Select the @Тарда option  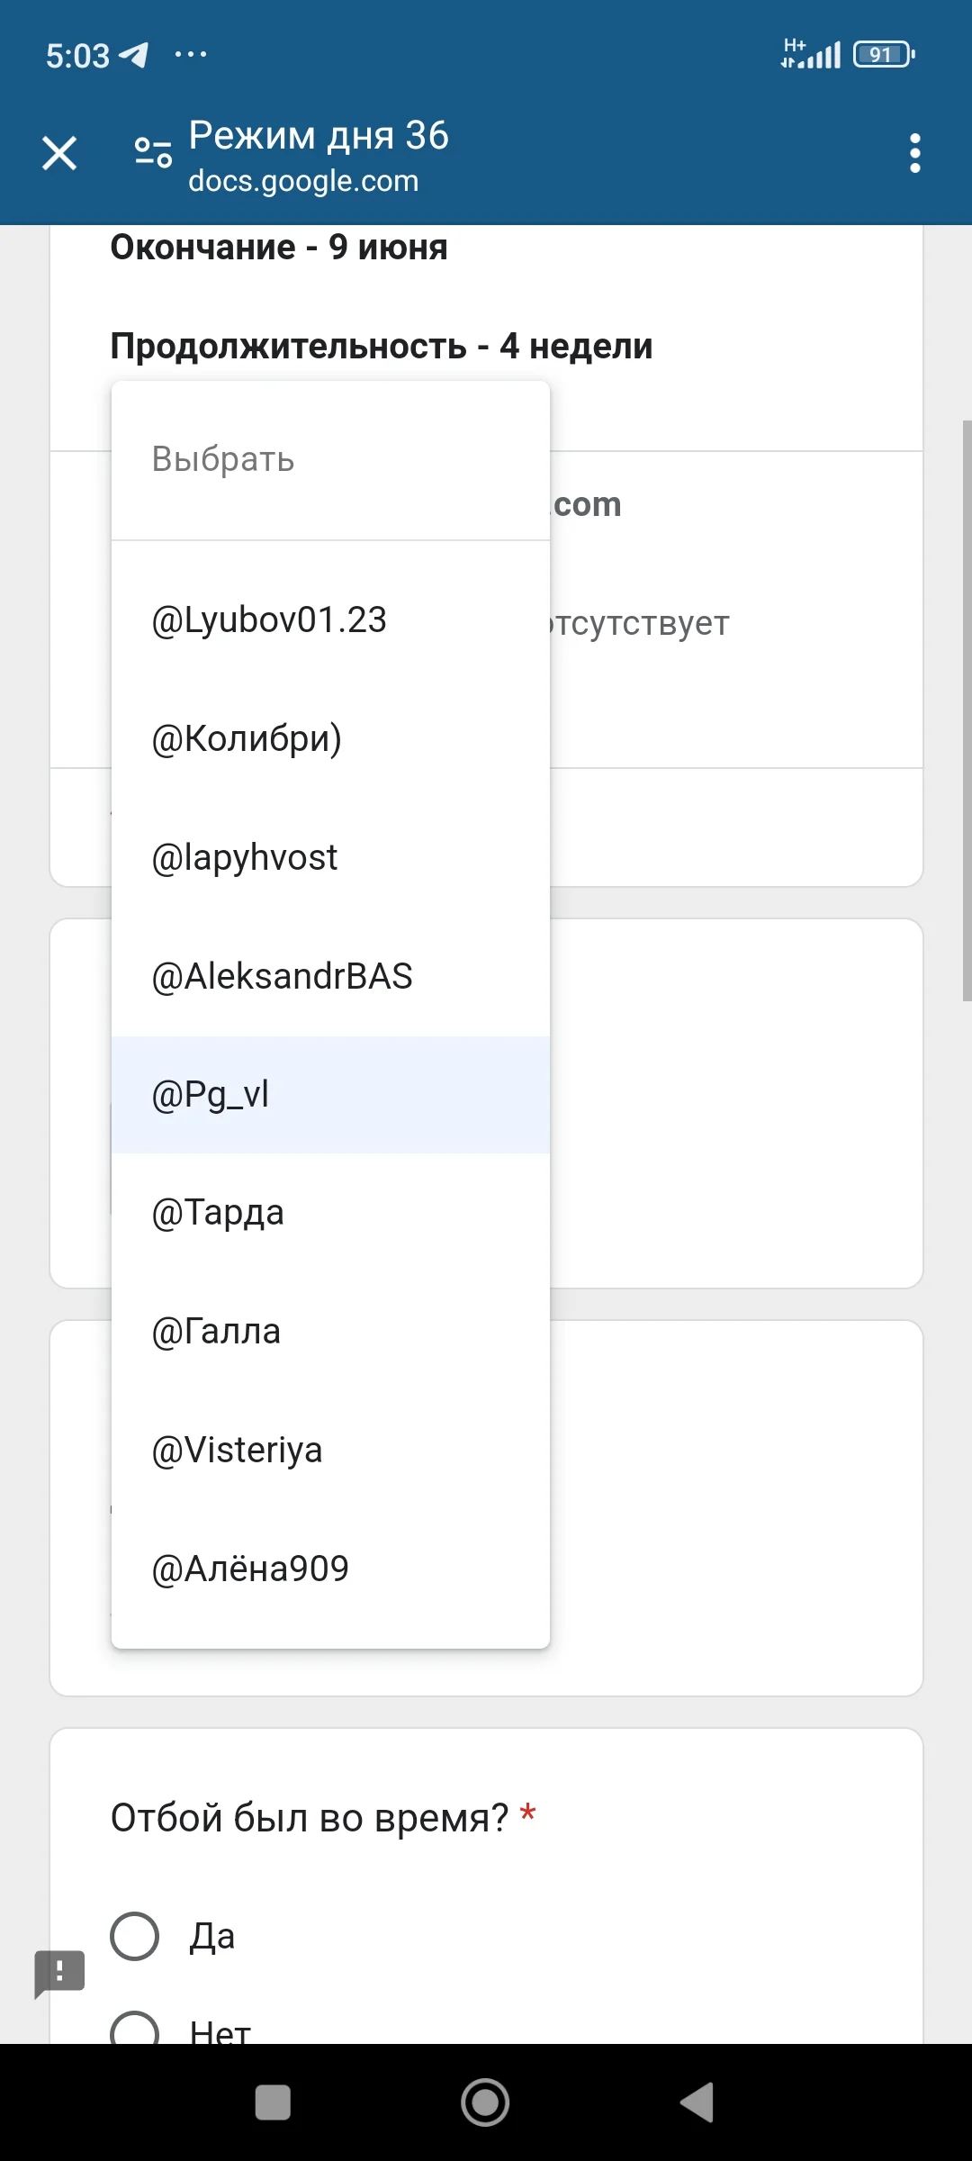click(x=219, y=1211)
